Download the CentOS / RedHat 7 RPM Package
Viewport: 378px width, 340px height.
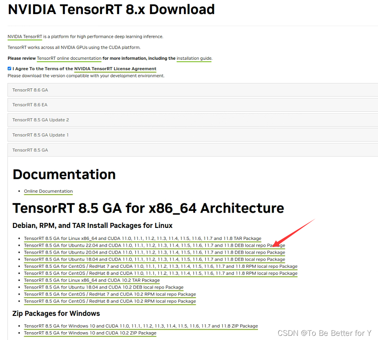160,266
